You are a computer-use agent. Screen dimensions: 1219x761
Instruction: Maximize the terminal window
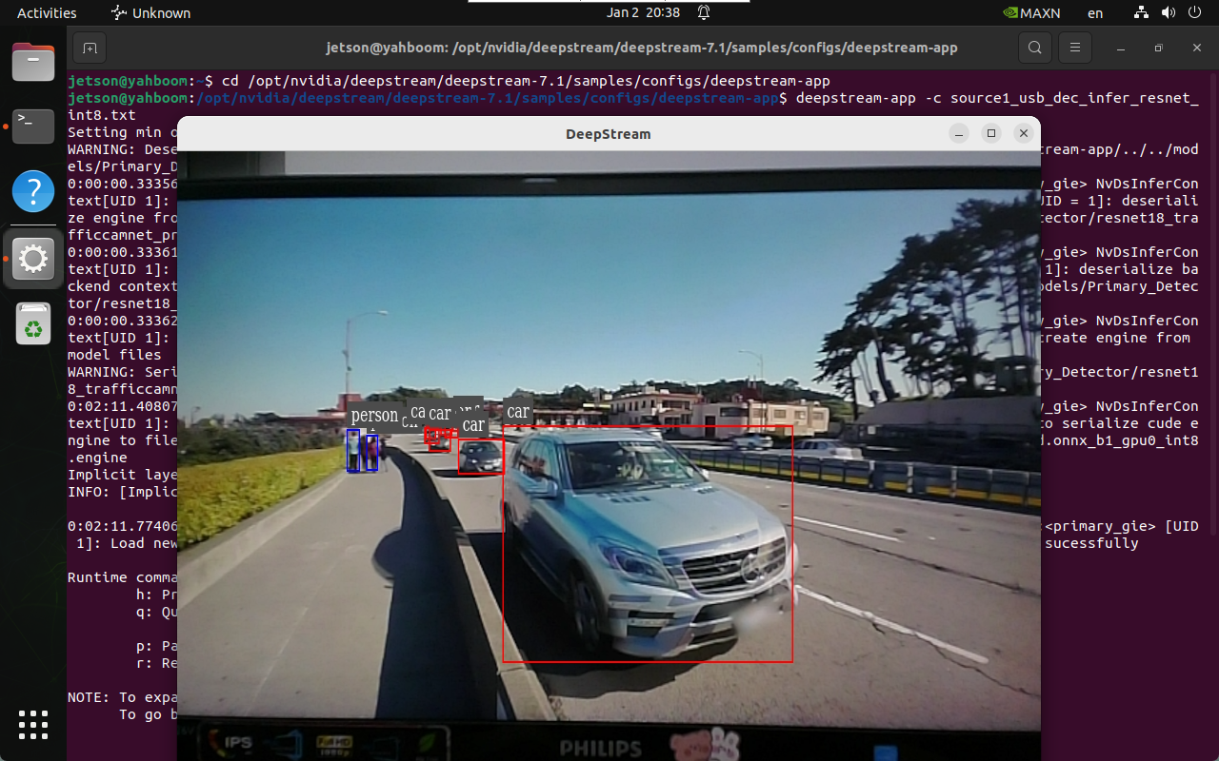(x=1159, y=48)
